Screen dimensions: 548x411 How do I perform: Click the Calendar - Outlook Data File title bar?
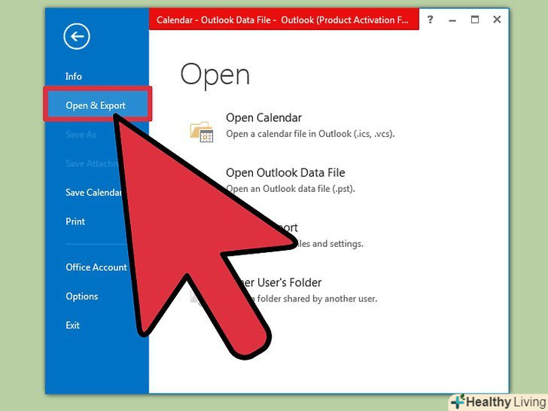point(284,20)
